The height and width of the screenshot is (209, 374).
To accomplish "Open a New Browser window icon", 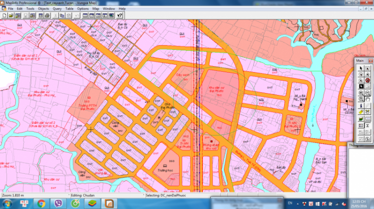I will (85, 16).
